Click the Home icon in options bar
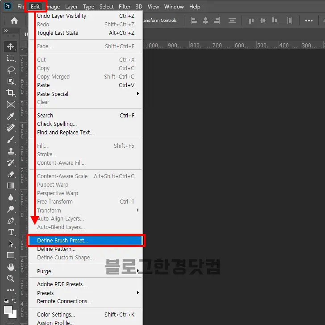This screenshot has width=325, height=325. pyautogui.click(x=14, y=21)
